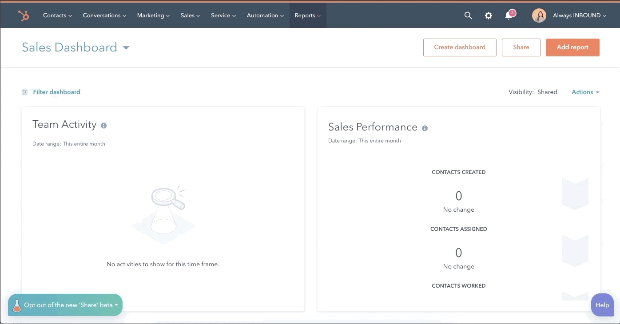This screenshot has height=324, width=620.
Task: Click the Sales Performance info icon
Action: pos(425,128)
